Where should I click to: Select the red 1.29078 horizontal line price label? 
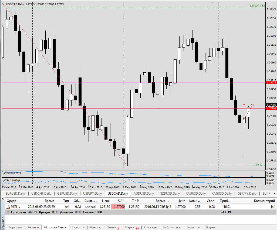click(x=271, y=83)
